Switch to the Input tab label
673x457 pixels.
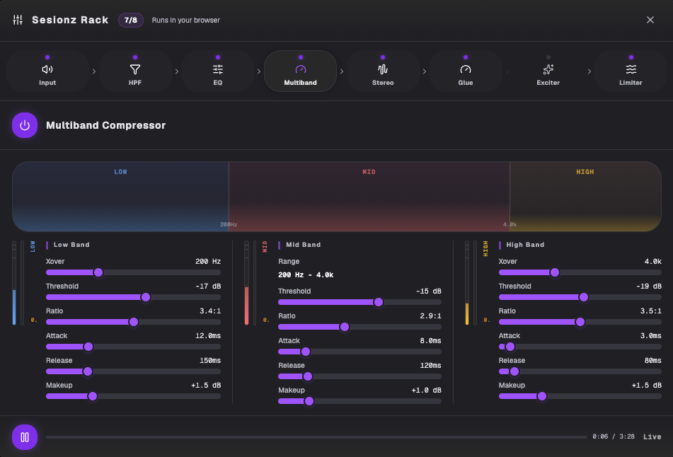pyautogui.click(x=47, y=82)
